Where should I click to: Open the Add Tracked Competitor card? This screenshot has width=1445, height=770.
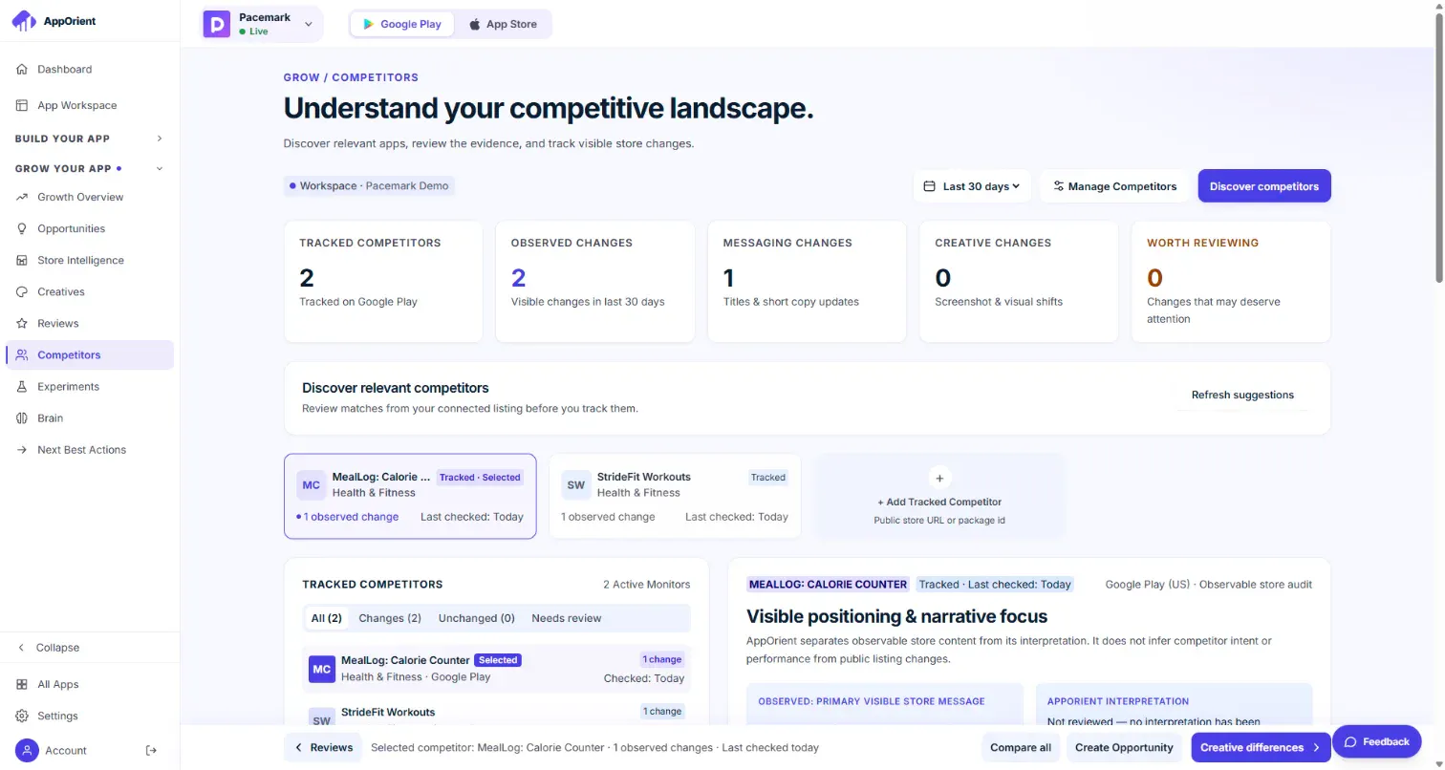click(x=939, y=496)
